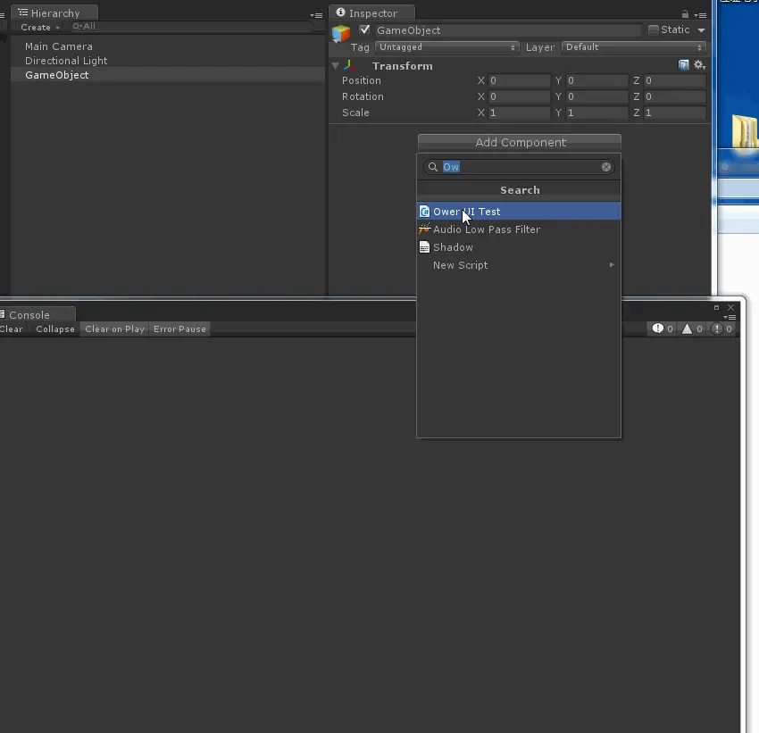Toggle Console Collapse
Viewport: 759px width, 733px height.
[x=55, y=329]
